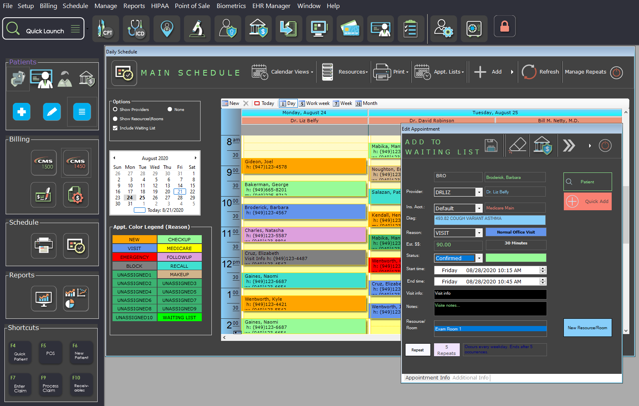Viewport: 639px width, 406px height.
Task: Open the ICD codes stethoscope icon
Action: (136, 29)
